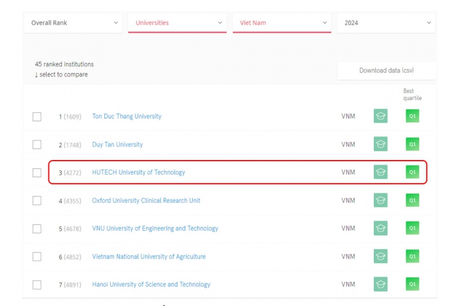454x306 pixels.
Task: Select checkbox for Vietnam National University of Agriculture
Action: pos(37,256)
